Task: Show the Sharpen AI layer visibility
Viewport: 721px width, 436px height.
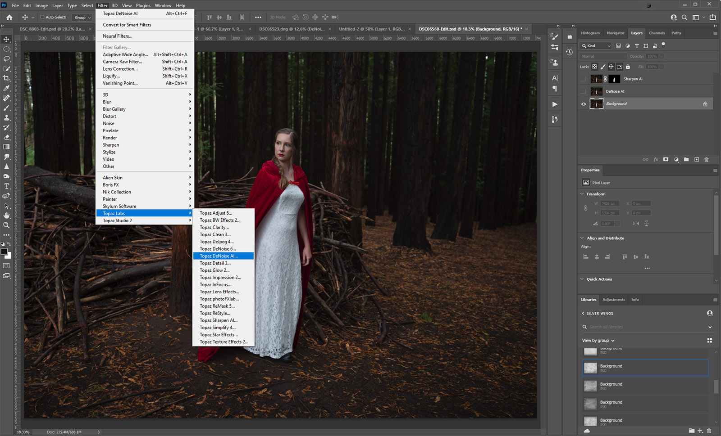Action: point(584,79)
